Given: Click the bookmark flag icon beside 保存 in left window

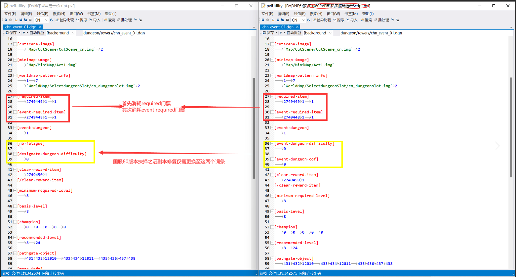Looking at the screenshot, I should [x=23, y=33].
